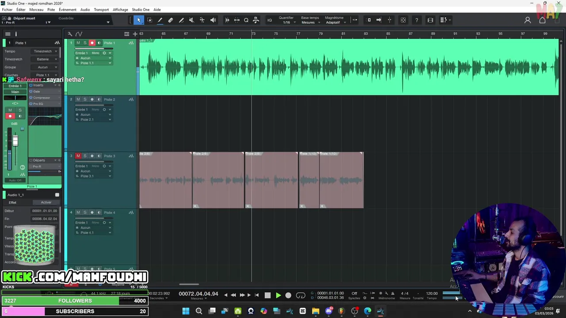566x318 pixels.
Task: Open the Événement menu
Action: click(68, 10)
